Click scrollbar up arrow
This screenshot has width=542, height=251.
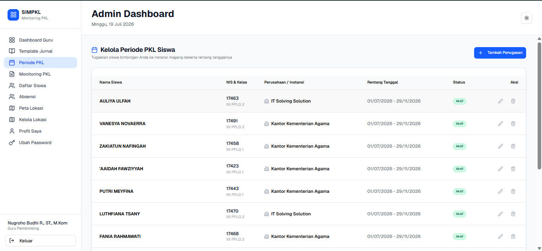click(539, 38)
